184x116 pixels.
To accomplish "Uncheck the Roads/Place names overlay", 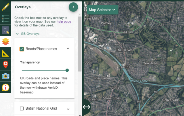I will [22, 49].
